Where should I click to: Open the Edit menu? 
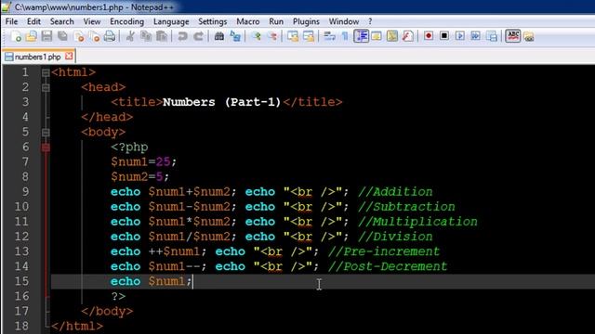(33, 21)
